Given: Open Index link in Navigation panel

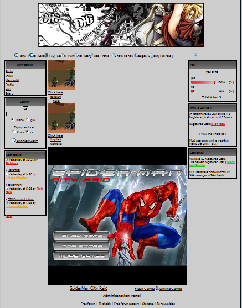Looking at the screenshot, I should pos(9,76).
